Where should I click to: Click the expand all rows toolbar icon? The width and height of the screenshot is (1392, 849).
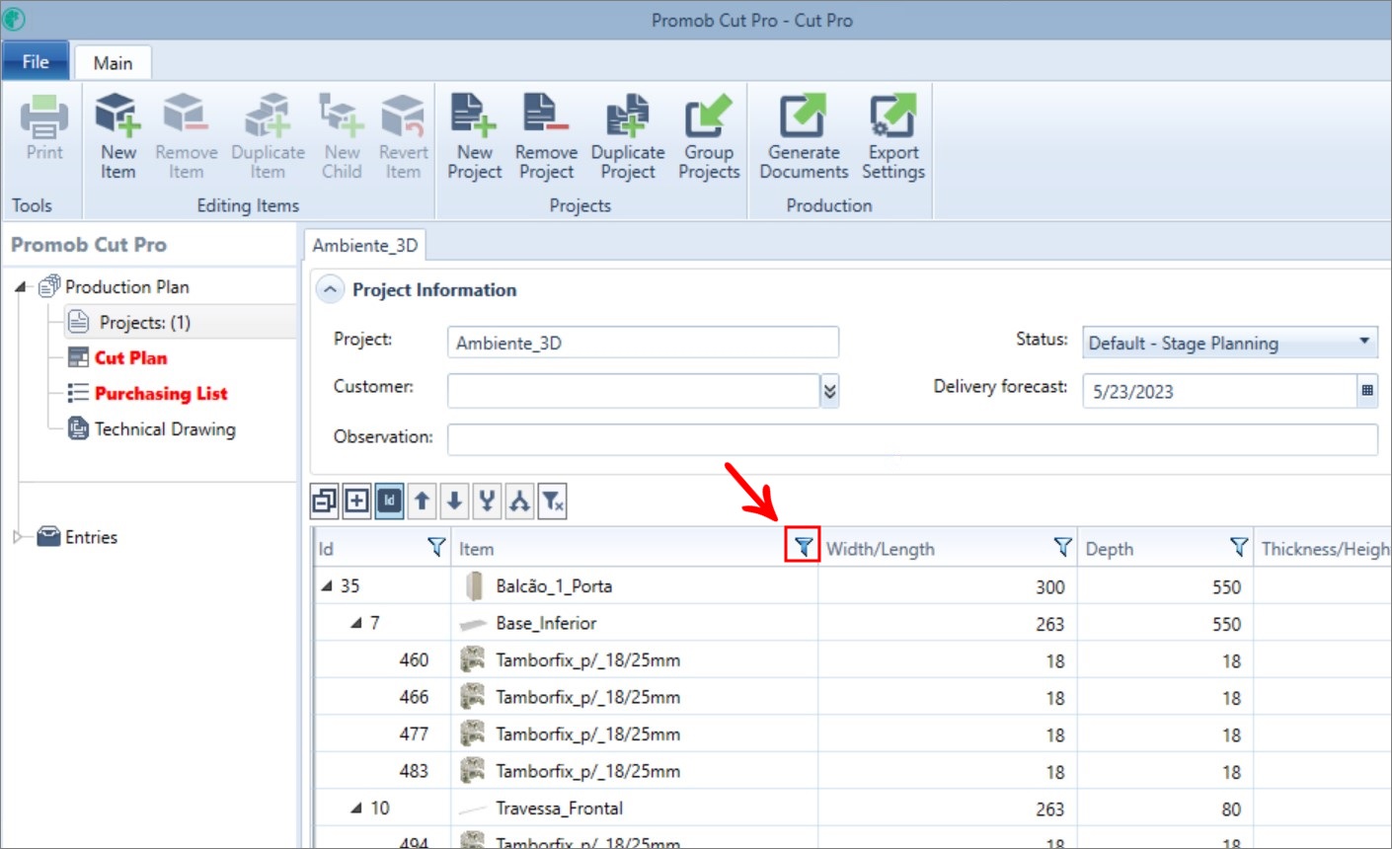(356, 502)
